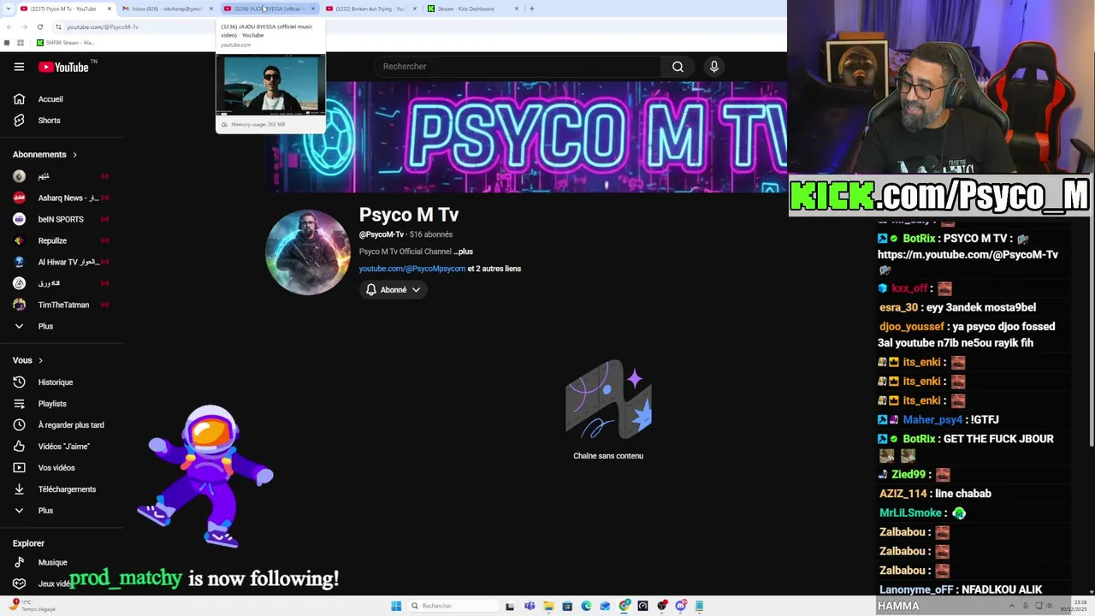The image size is (1095, 616).
Task: Open beIN SPORTS subscription
Action: (60, 219)
